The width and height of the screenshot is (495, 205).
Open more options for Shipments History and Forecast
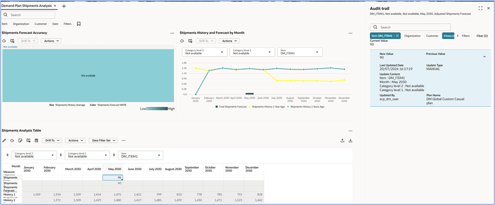pos(350,33)
